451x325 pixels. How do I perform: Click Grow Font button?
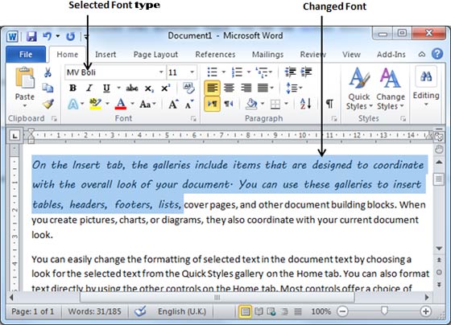(173, 104)
